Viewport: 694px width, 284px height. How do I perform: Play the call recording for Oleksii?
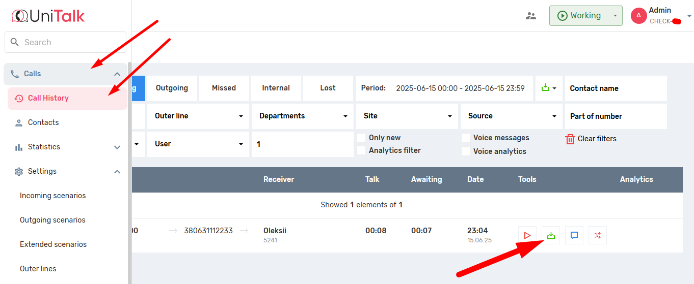(x=527, y=235)
